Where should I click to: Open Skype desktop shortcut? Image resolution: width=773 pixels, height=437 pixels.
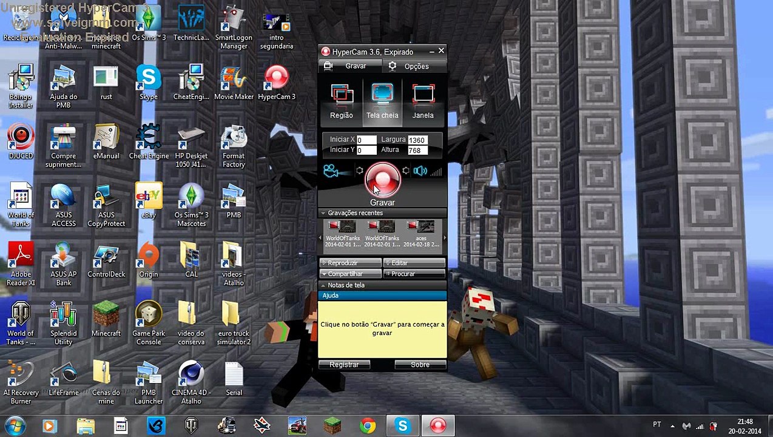[149, 83]
